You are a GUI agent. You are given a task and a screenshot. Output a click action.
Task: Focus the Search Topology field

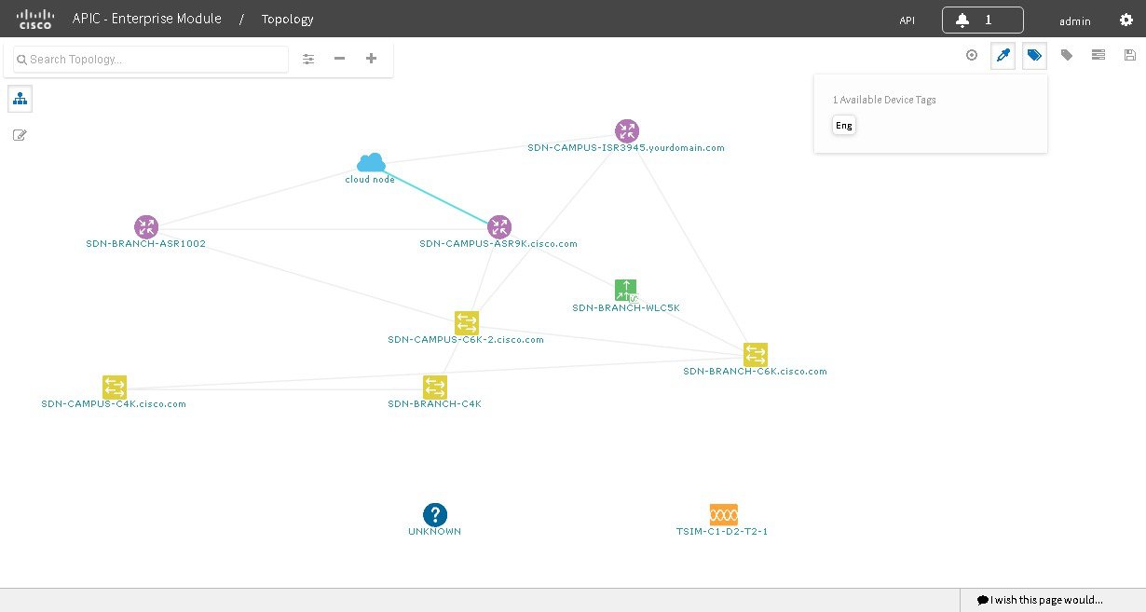click(151, 59)
